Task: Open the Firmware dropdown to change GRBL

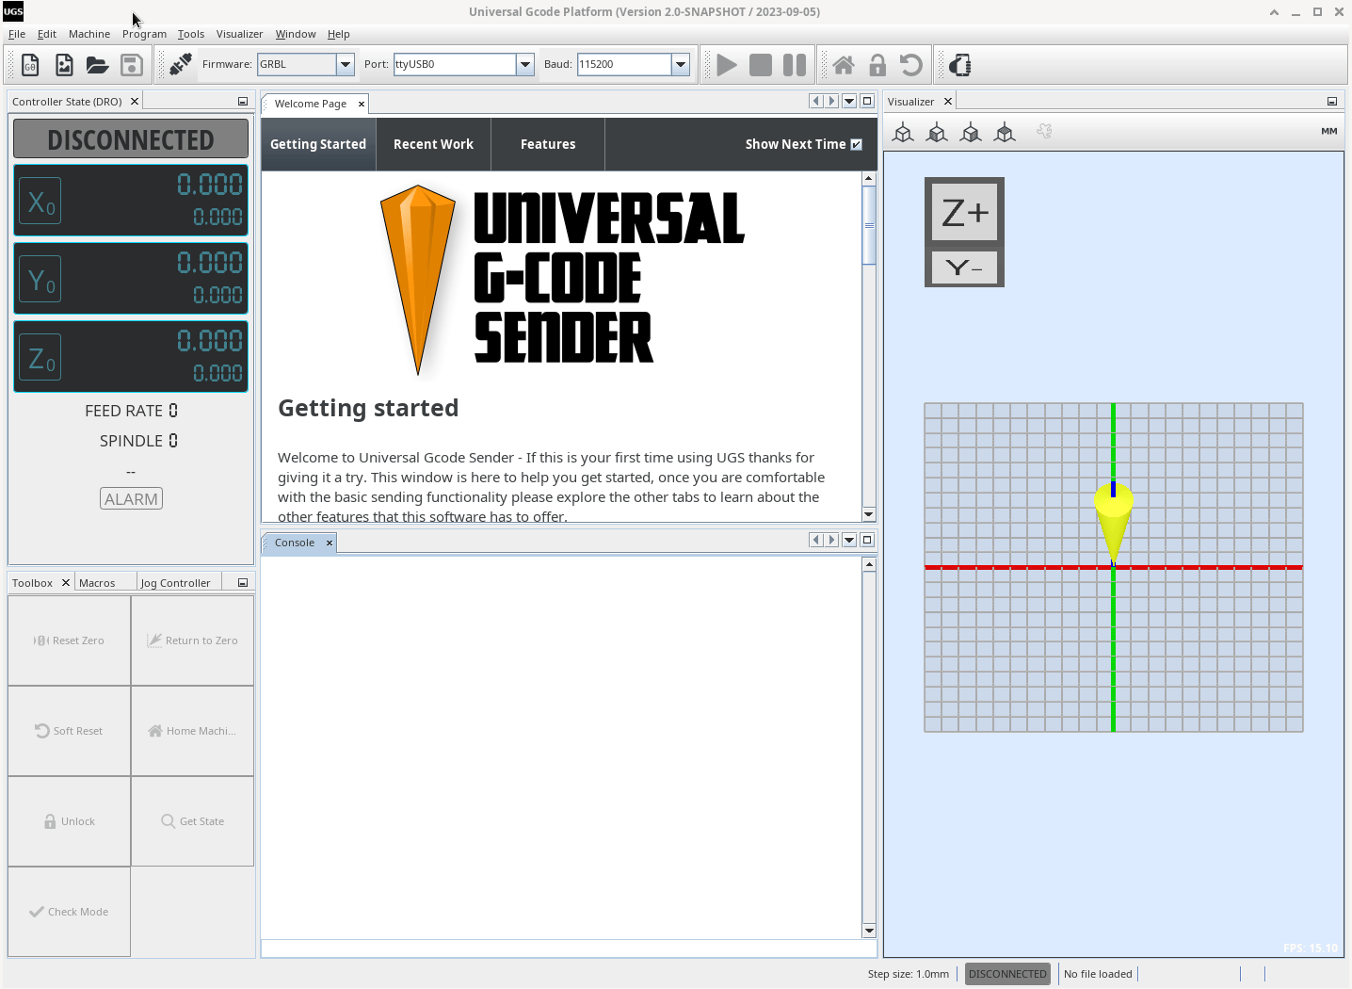Action: (345, 64)
